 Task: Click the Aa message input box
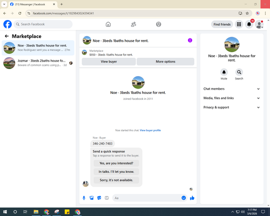[147, 198]
